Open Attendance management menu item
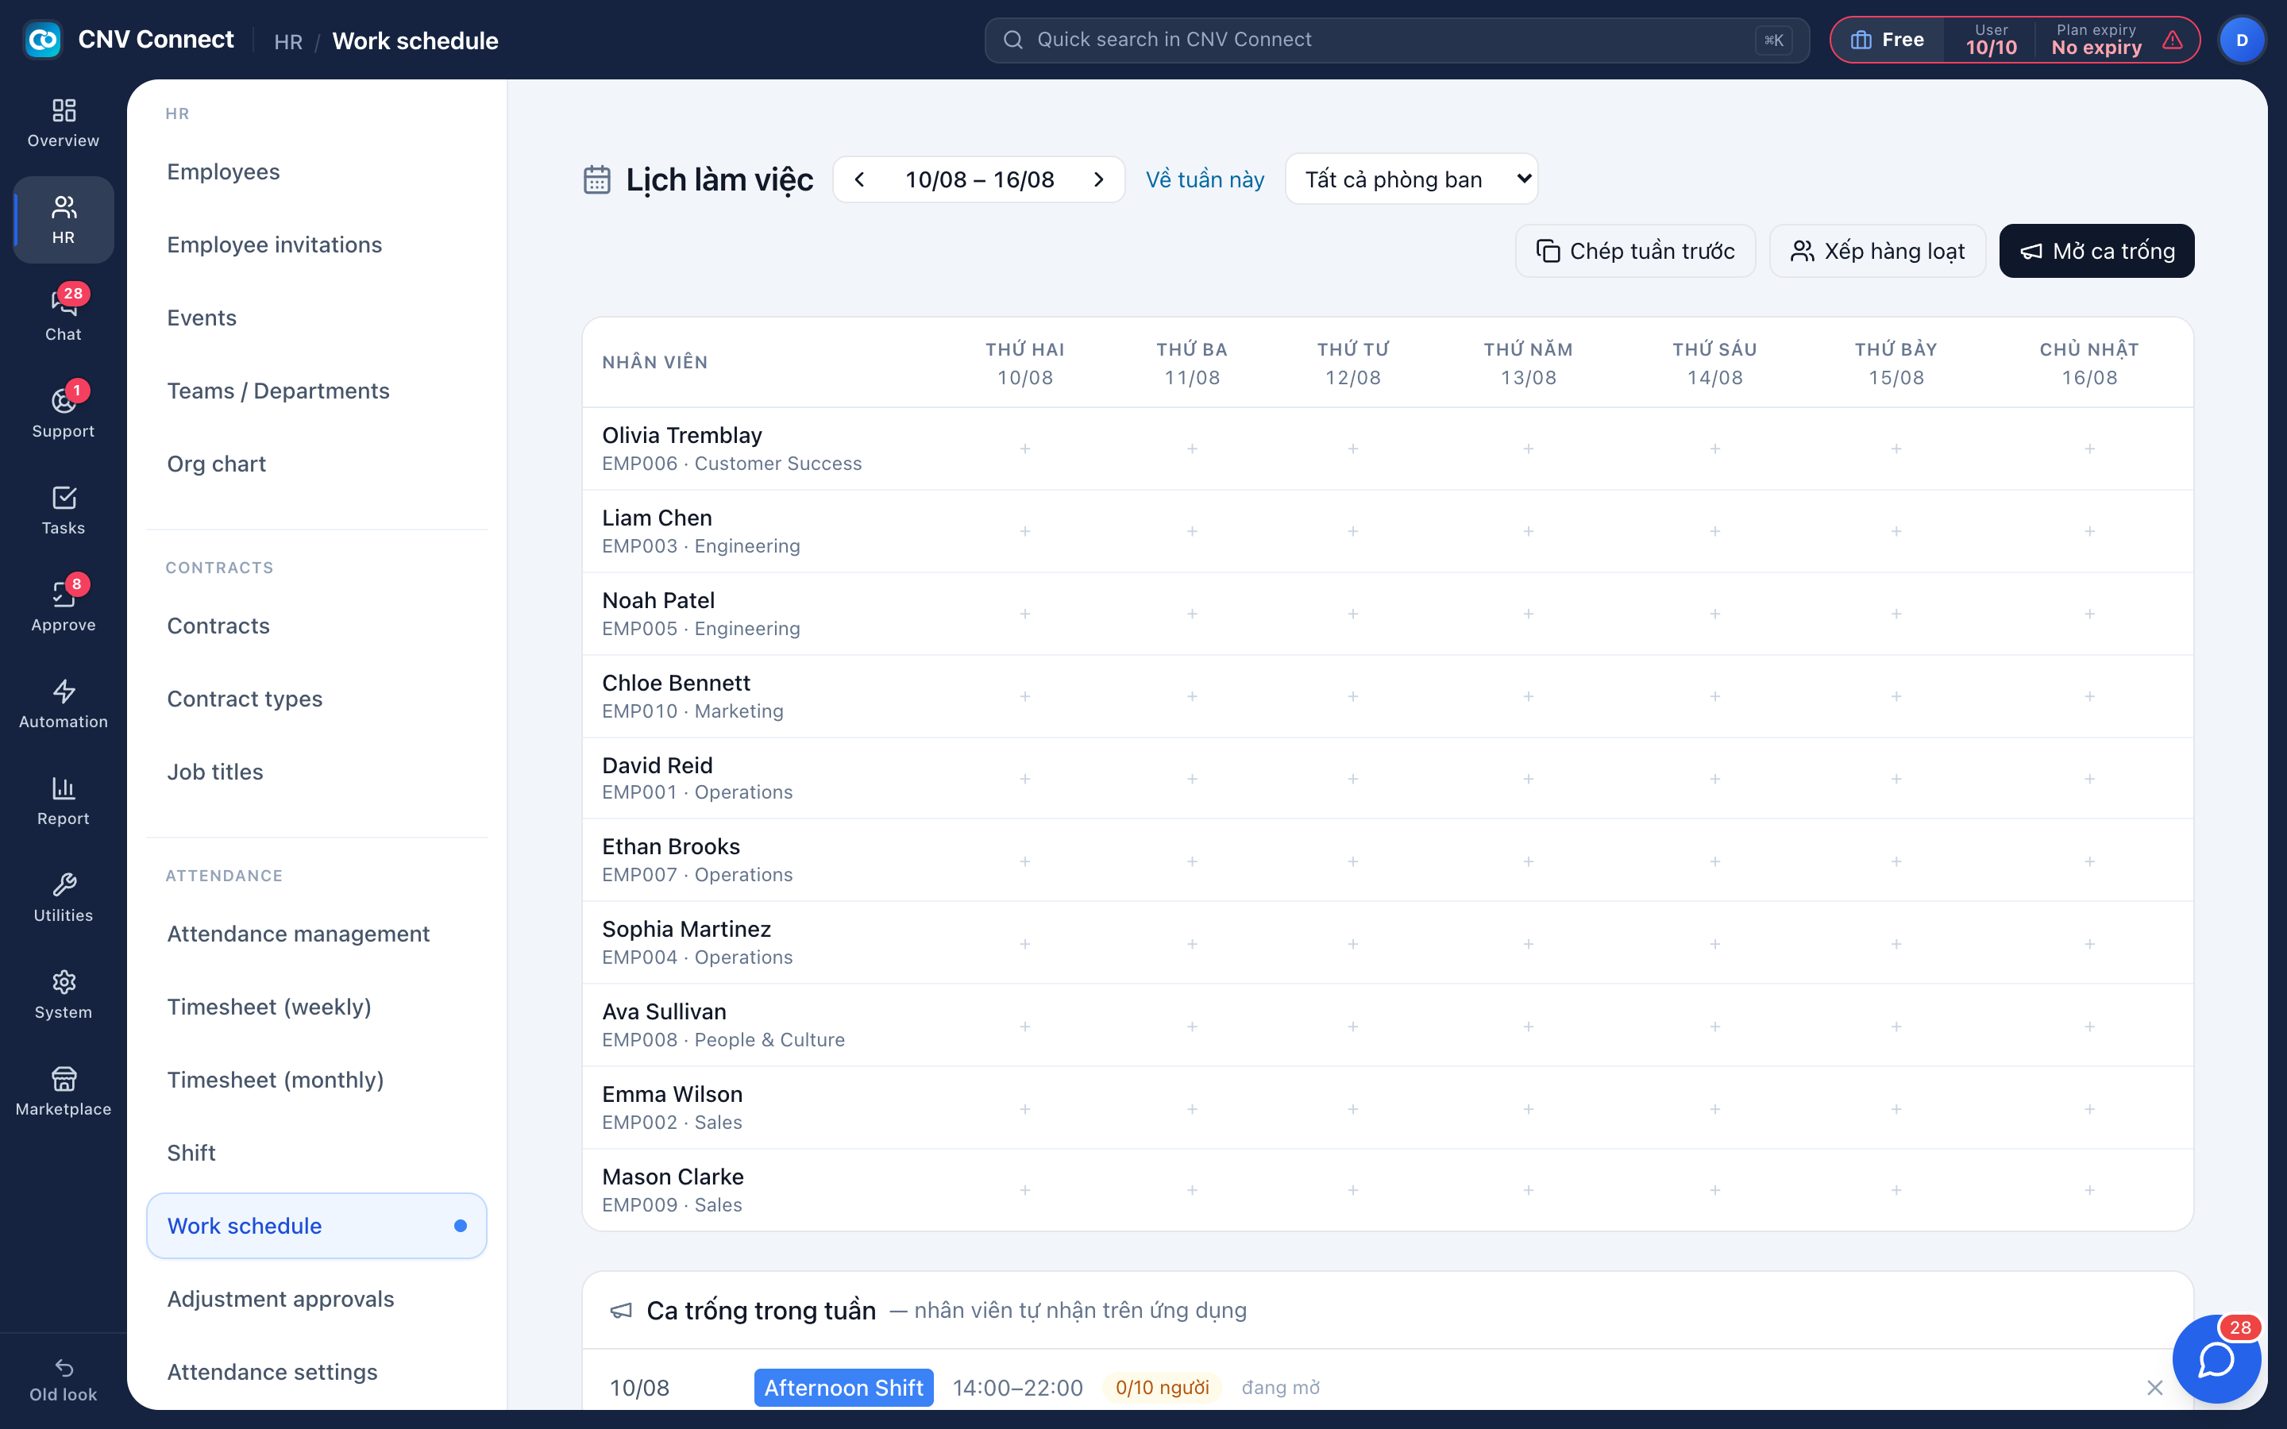Viewport: 2287px width, 1429px height. tap(317, 934)
